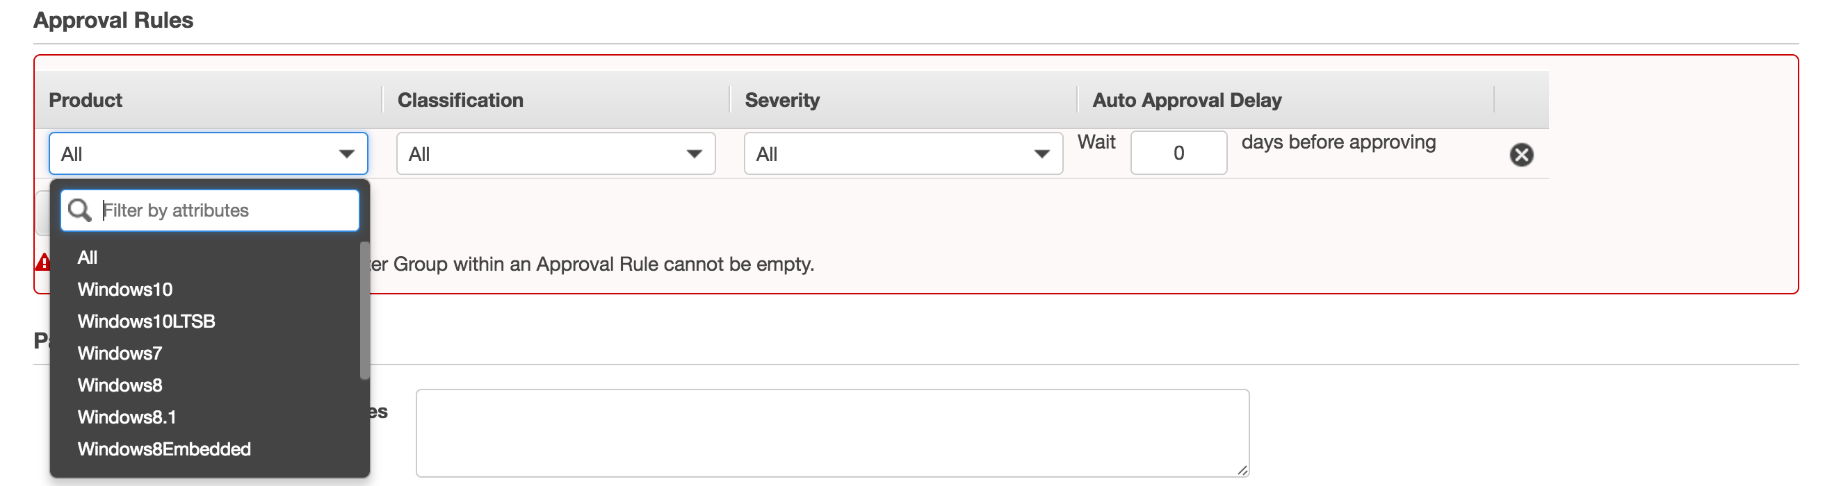Pick Windows8Embedded from the dropdown list
The image size is (1841, 486).
click(164, 449)
